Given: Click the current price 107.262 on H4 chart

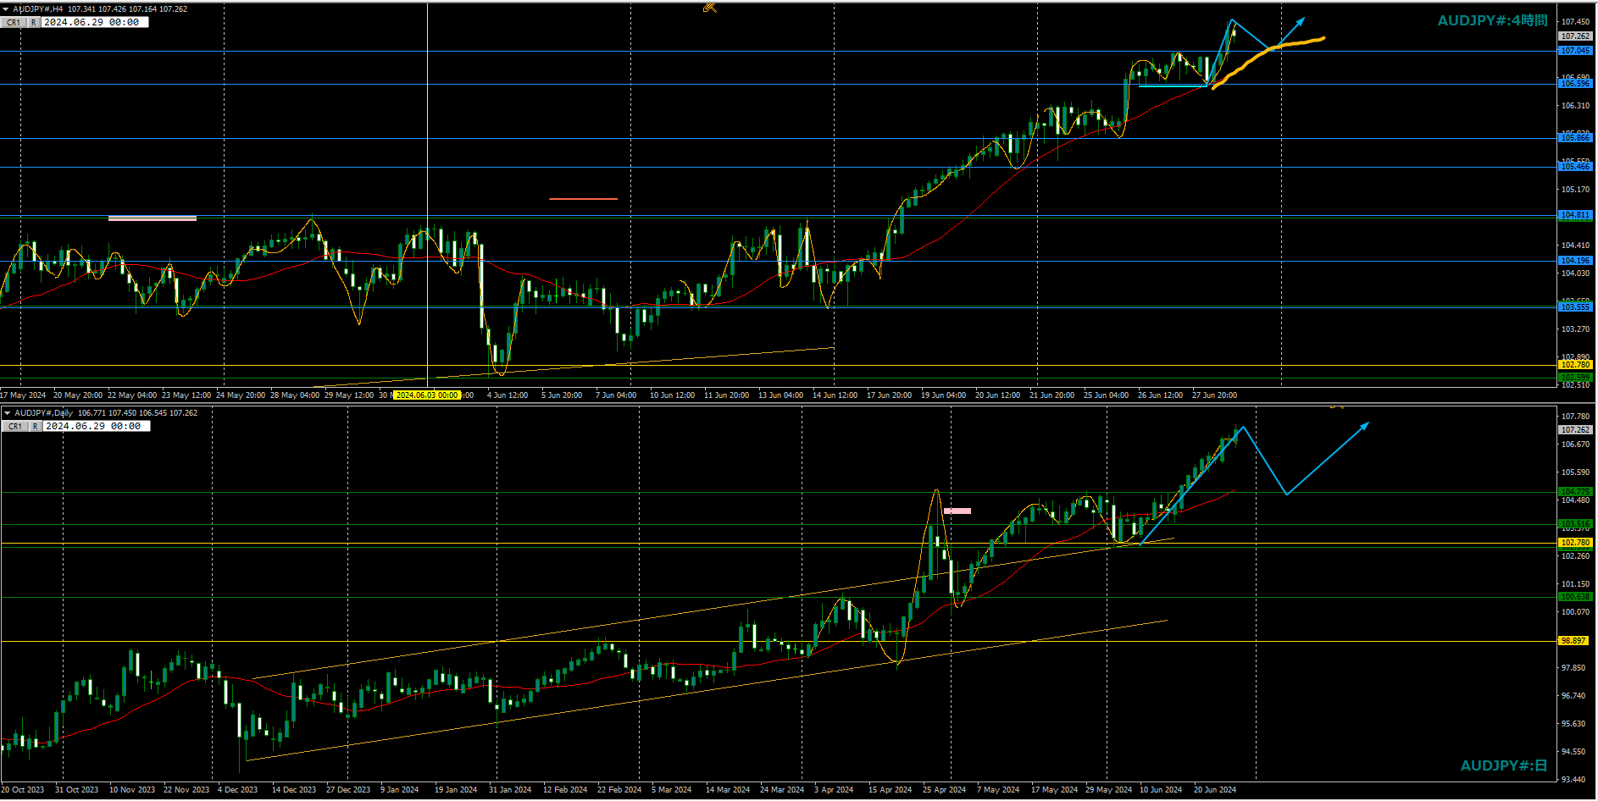Looking at the screenshot, I should click(1576, 36).
